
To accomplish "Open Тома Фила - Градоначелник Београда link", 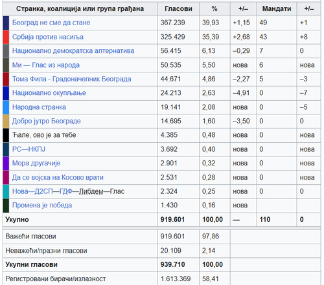I will pos(72,79).
